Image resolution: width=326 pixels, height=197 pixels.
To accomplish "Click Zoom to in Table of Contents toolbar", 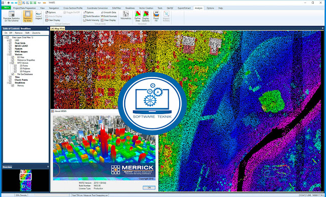I will [36, 33].
